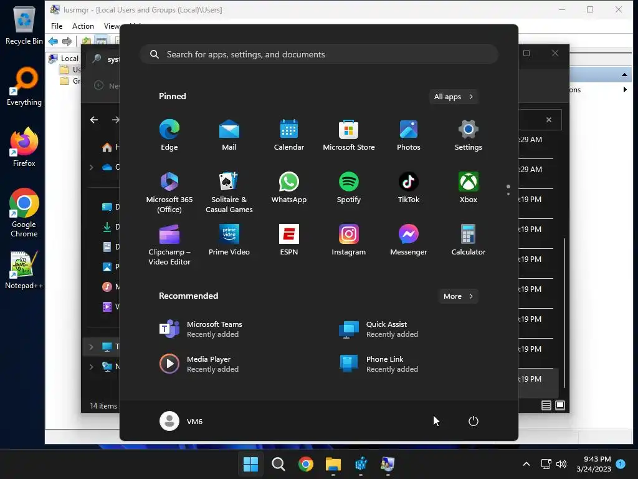This screenshot has width=638, height=479.
Task: Open notification center badge
Action: pyautogui.click(x=621, y=463)
